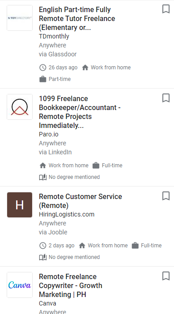Open the English Part-time Fully Remote Tutor listing

(x=77, y=18)
